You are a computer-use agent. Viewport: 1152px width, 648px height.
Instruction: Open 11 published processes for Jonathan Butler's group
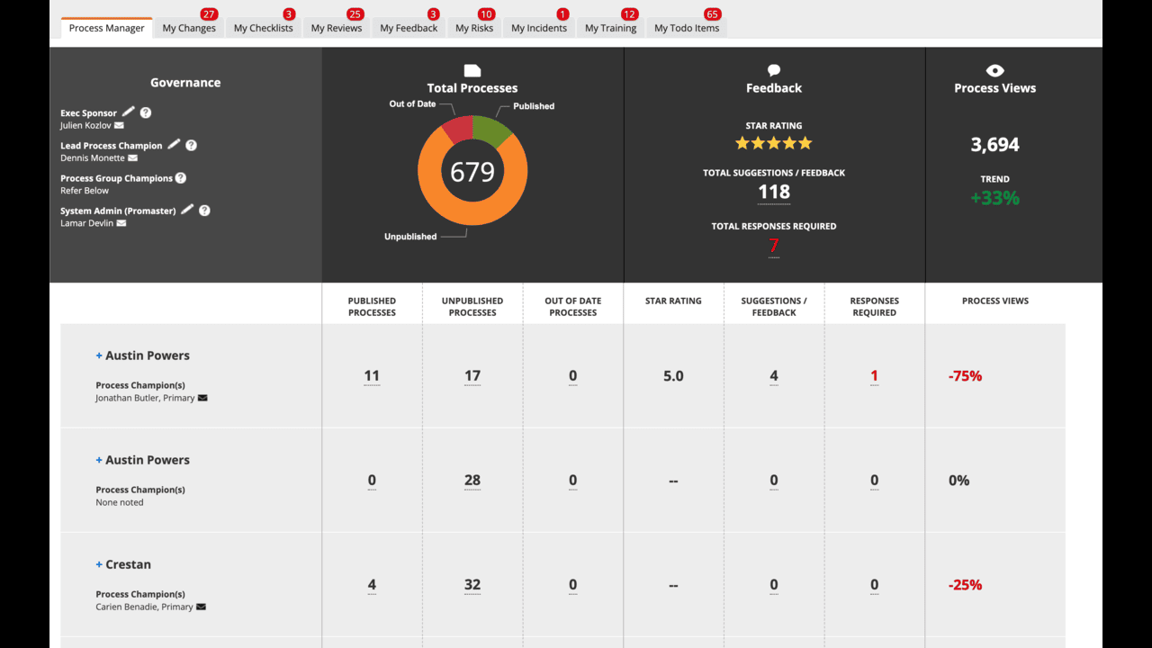pyautogui.click(x=372, y=376)
